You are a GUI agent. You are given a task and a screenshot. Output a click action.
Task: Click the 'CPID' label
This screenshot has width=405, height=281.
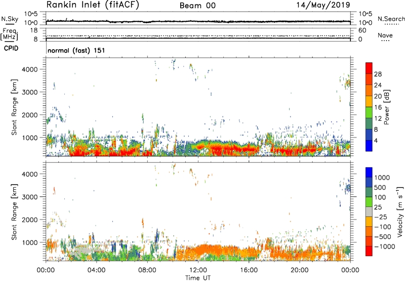coord(11,48)
